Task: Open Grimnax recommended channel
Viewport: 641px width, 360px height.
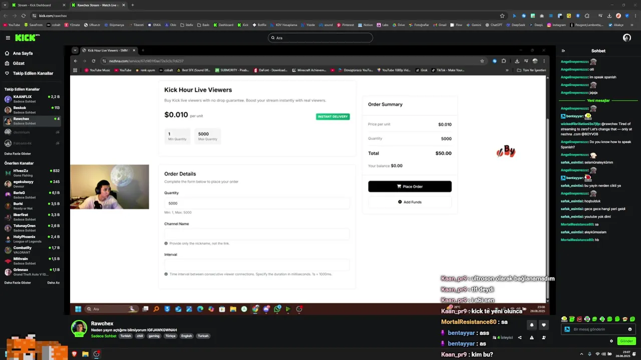Action: (x=32, y=271)
